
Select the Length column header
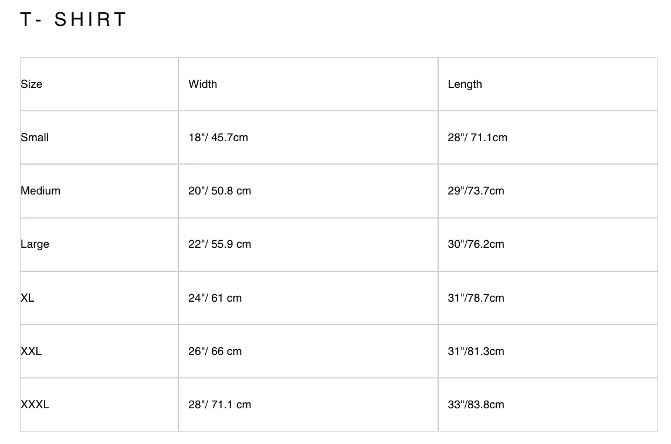click(465, 84)
